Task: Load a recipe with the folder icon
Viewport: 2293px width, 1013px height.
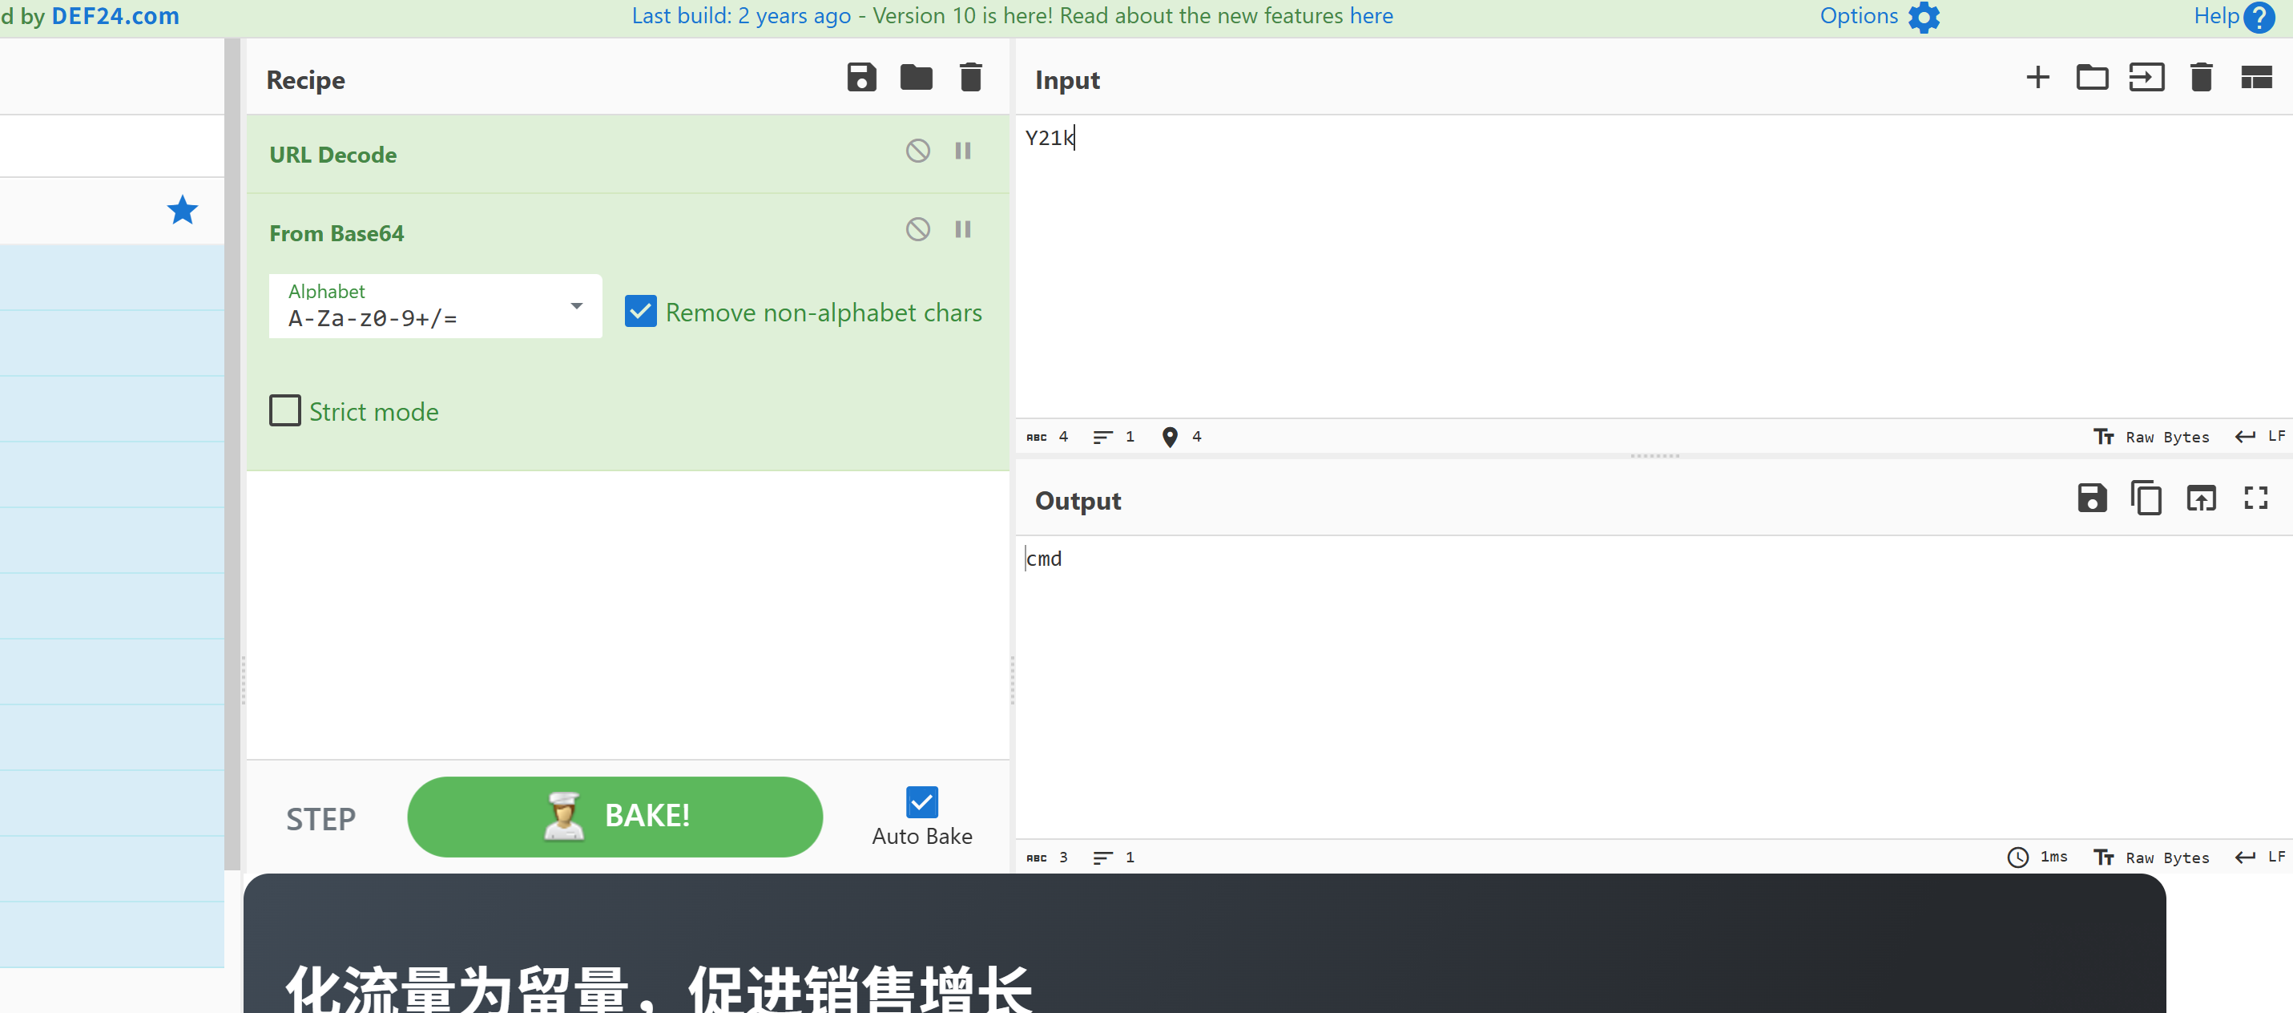Action: 915,78
